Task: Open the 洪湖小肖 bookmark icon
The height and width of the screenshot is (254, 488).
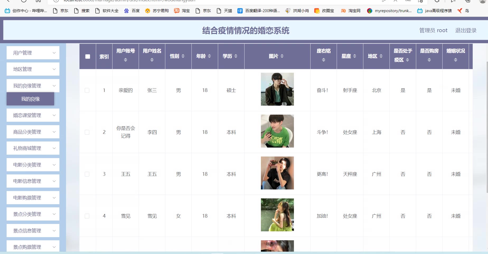Action: coord(288,11)
